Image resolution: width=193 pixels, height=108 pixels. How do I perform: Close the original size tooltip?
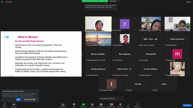pyautogui.click(x=116, y=5)
